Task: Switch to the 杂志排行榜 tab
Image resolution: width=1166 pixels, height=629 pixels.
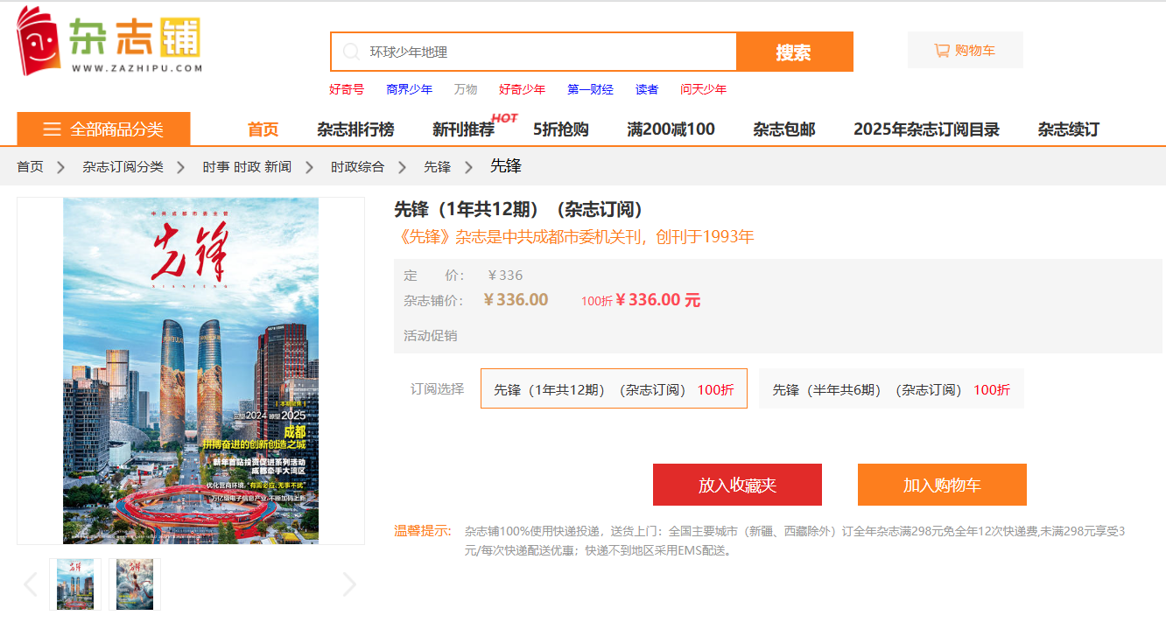Action: pyautogui.click(x=355, y=129)
